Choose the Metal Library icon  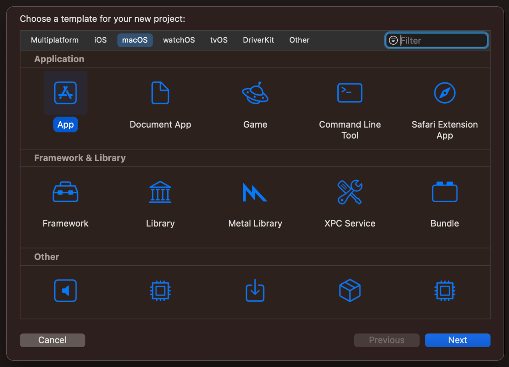(255, 192)
